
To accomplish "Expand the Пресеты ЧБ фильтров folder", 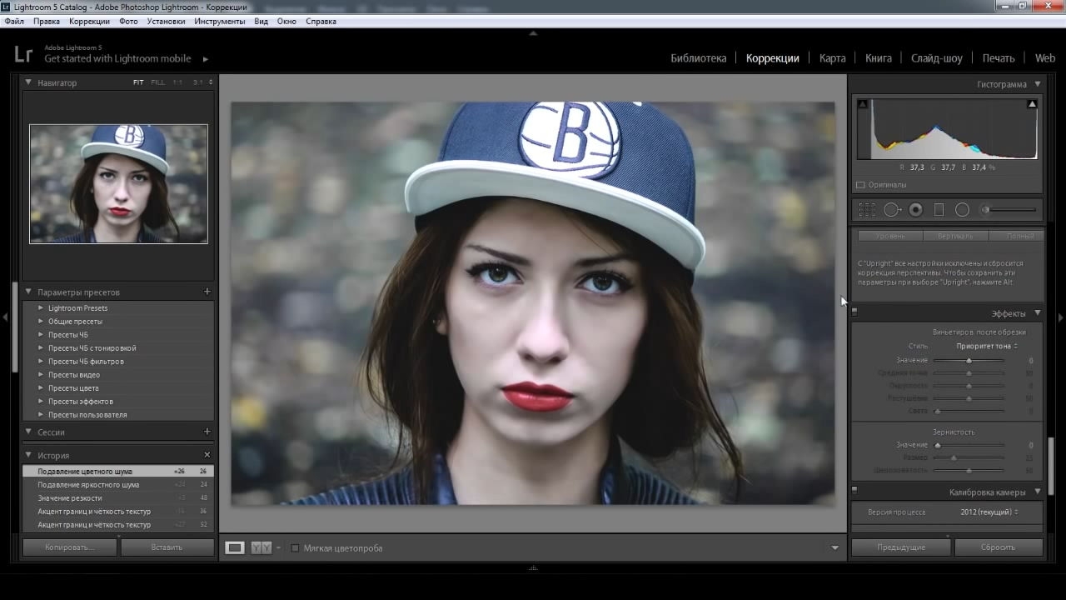I will [x=40, y=362].
